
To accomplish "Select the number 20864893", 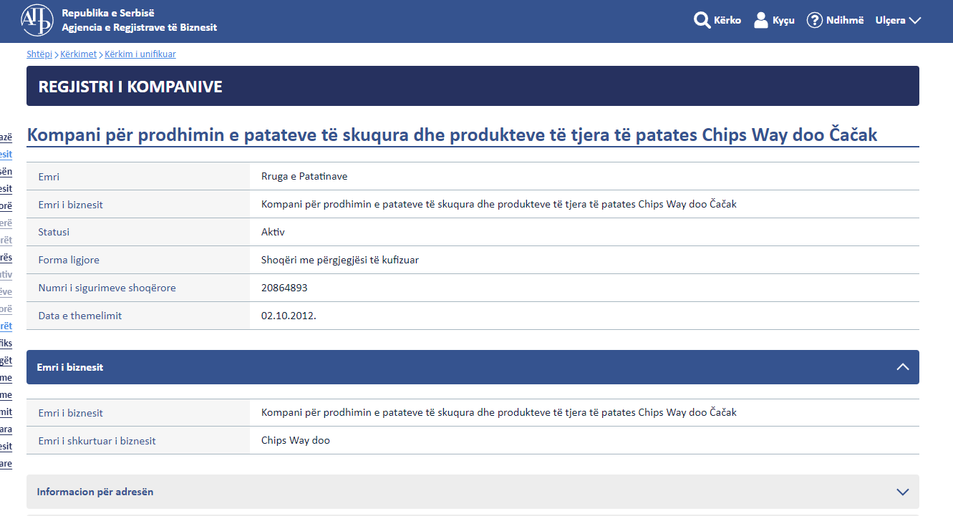I will (x=284, y=288).
